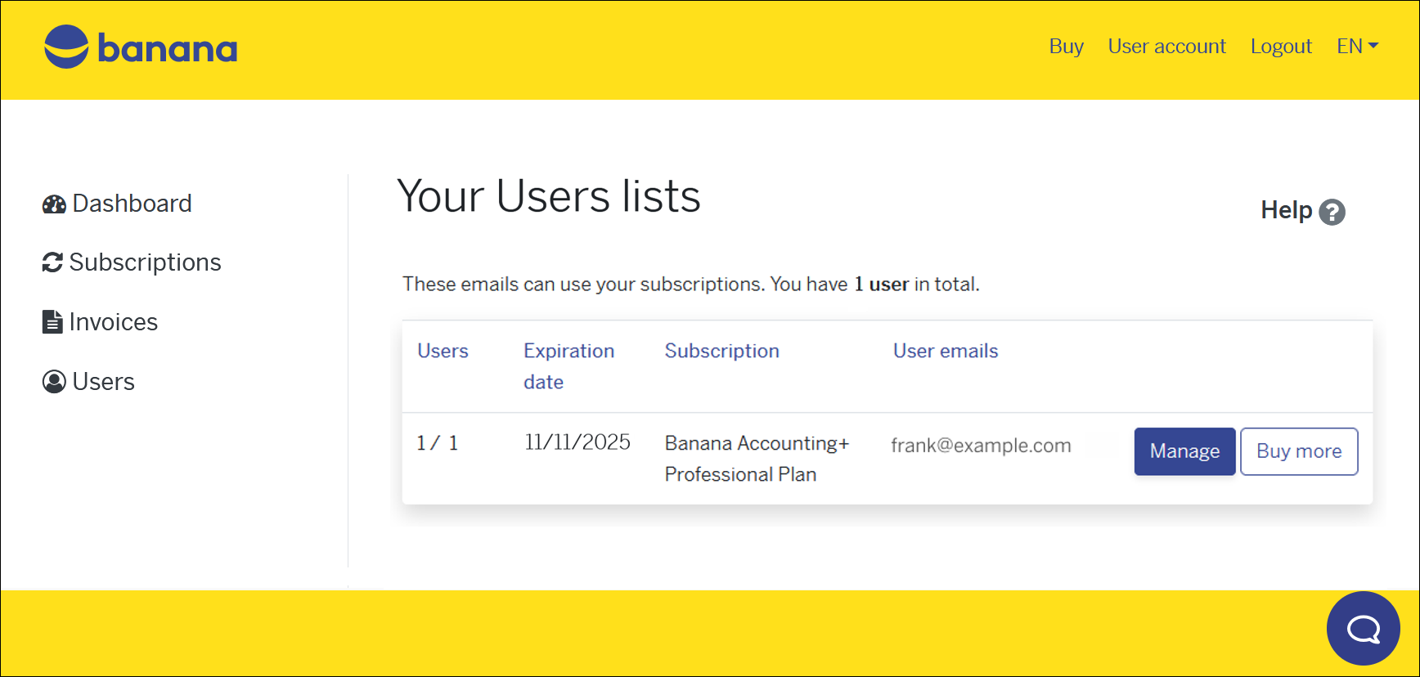The image size is (1420, 677).
Task: Click the Manage button
Action: click(x=1184, y=451)
